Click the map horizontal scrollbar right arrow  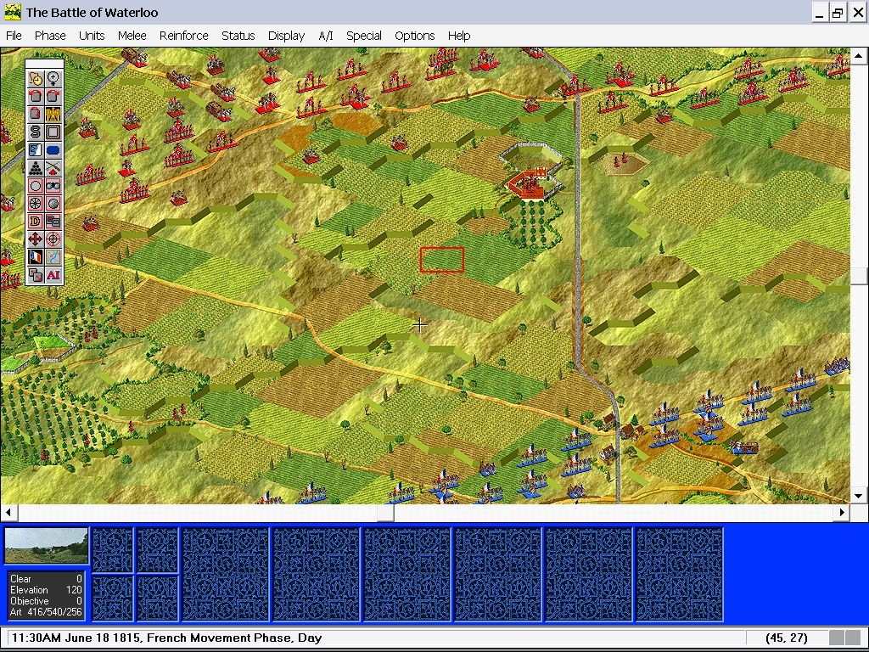coord(842,512)
